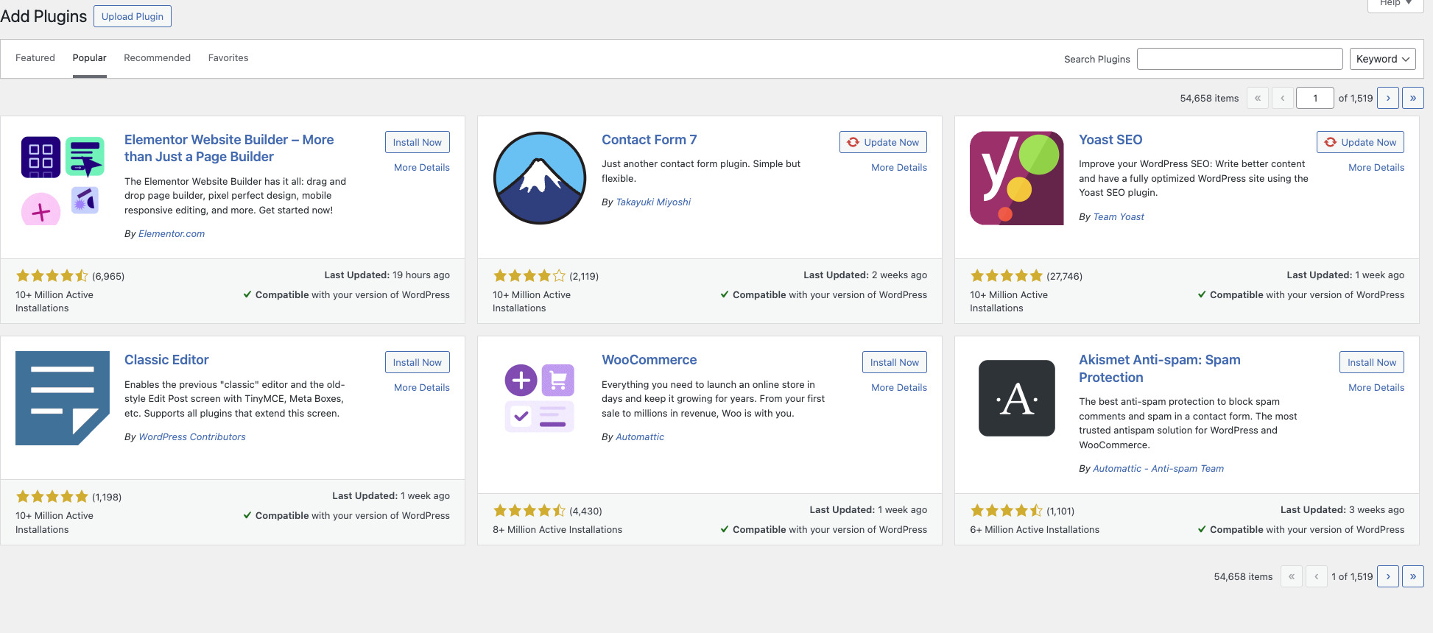Install the WooCommerce plugin
Image resolution: width=1433 pixels, height=633 pixels.
point(895,362)
